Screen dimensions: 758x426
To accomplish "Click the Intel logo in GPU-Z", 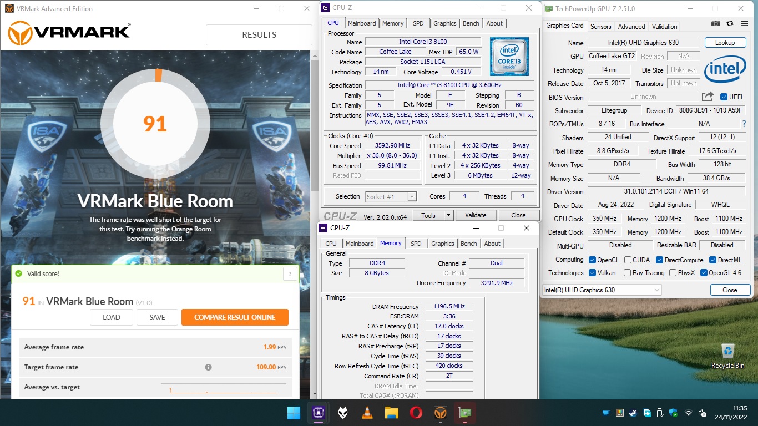I will tap(725, 70).
